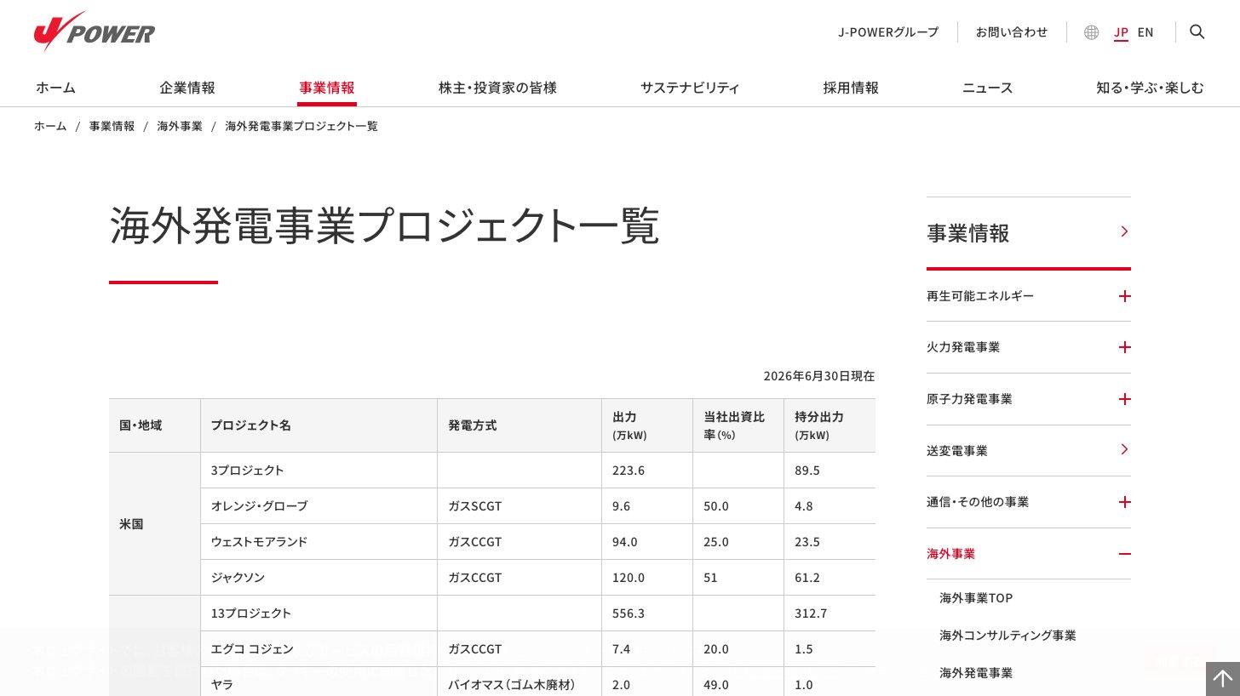Open 採用情報 navigation menu
This screenshot has height=696, width=1240.
point(851,88)
